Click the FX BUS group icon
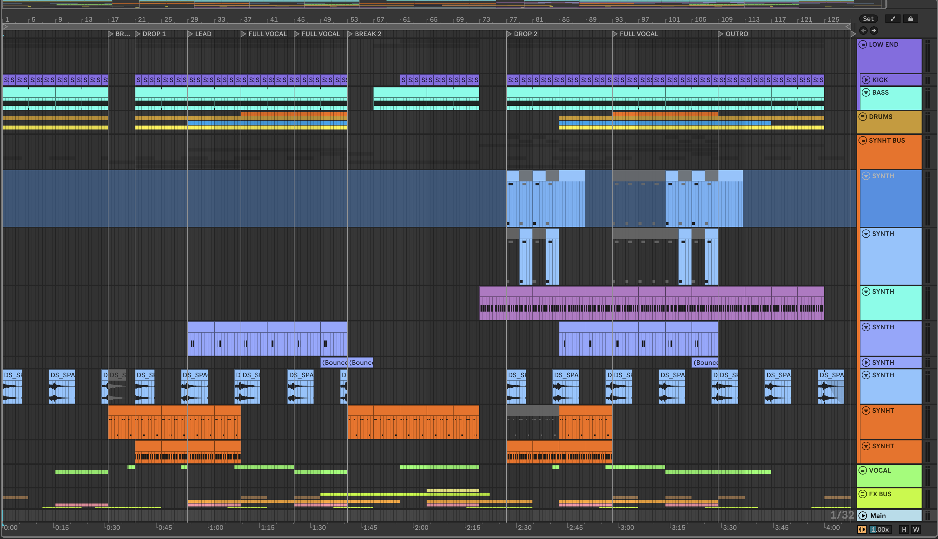Viewport: 938px width, 539px height. pos(862,494)
